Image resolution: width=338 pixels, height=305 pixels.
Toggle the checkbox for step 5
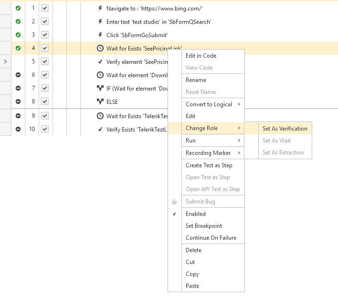click(x=44, y=61)
